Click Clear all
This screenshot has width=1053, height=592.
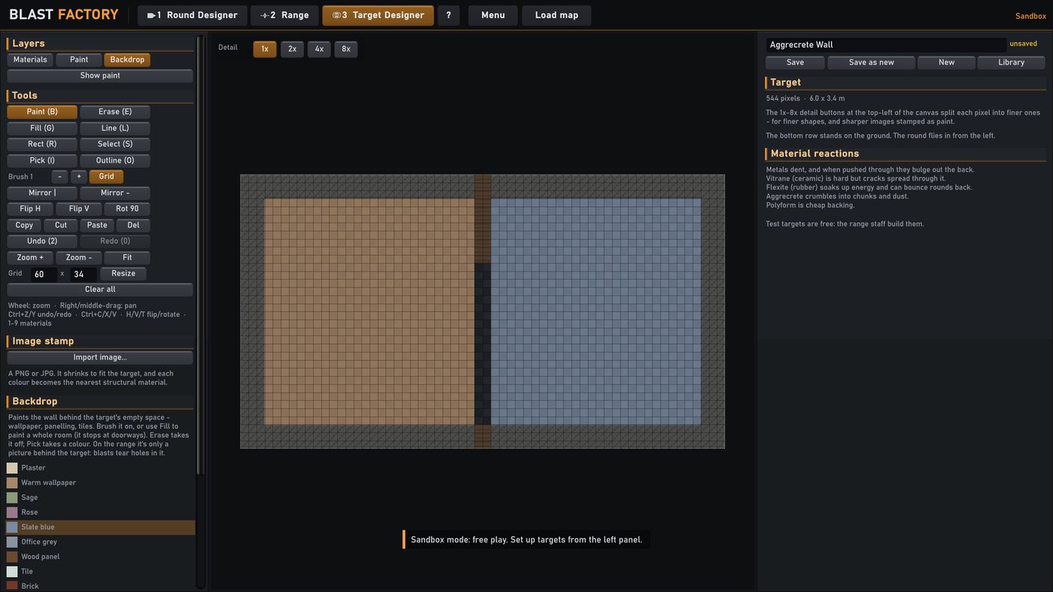click(x=100, y=290)
